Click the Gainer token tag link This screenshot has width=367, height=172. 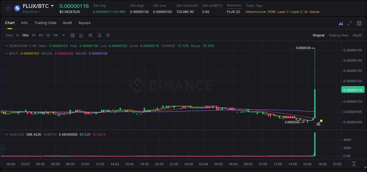314,12
